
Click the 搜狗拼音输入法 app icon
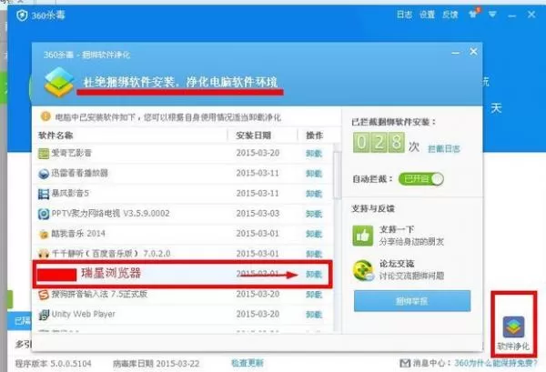point(44,295)
